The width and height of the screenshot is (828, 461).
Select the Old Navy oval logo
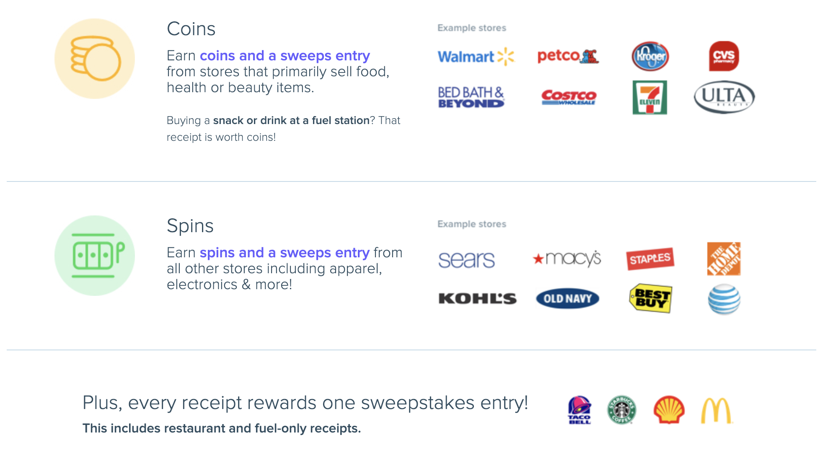tap(567, 299)
